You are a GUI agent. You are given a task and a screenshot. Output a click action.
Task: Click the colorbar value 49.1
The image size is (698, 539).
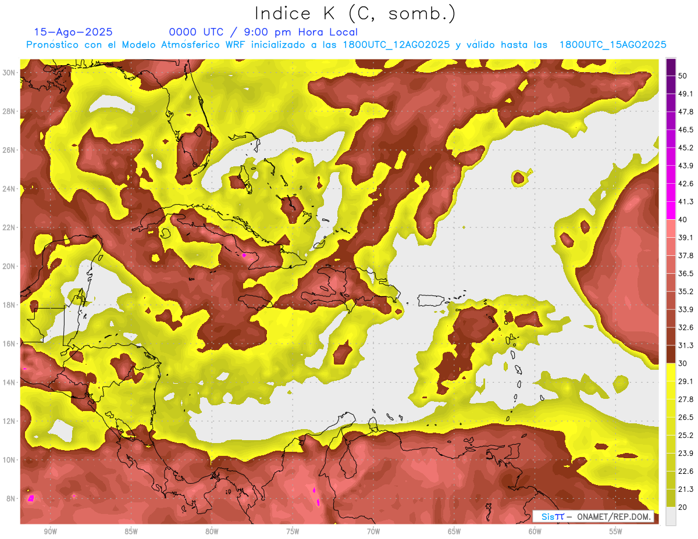[685, 94]
